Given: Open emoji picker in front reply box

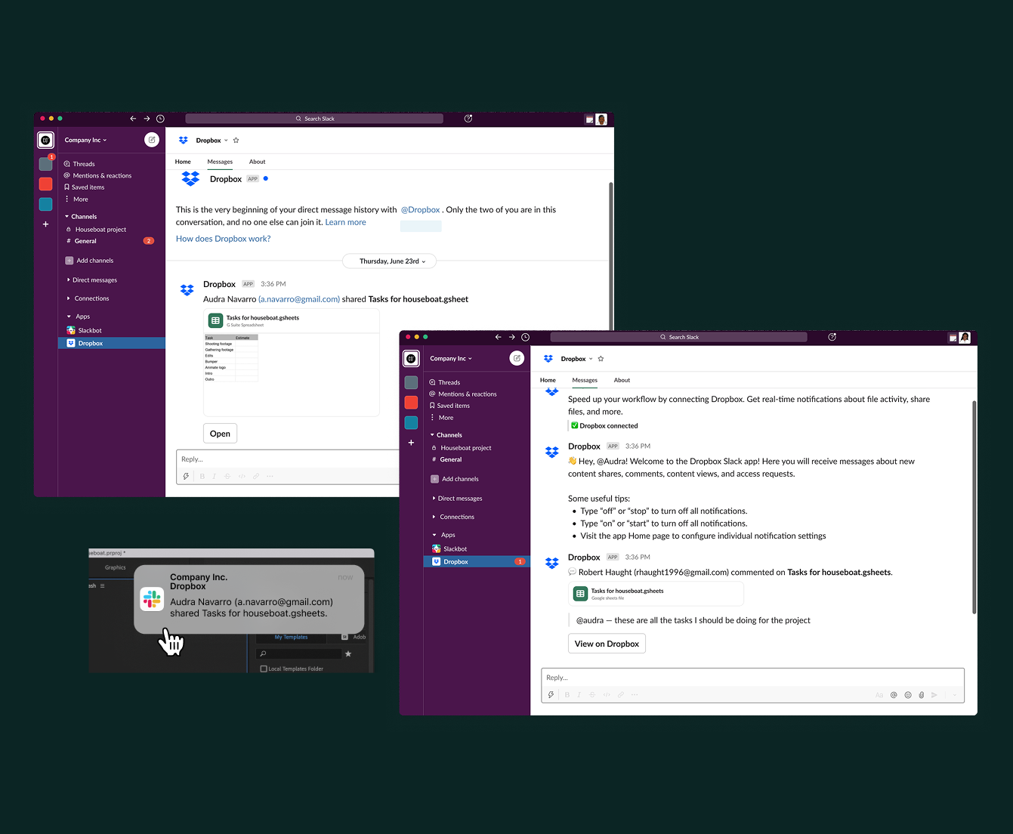Looking at the screenshot, I should tap(908, 695).
